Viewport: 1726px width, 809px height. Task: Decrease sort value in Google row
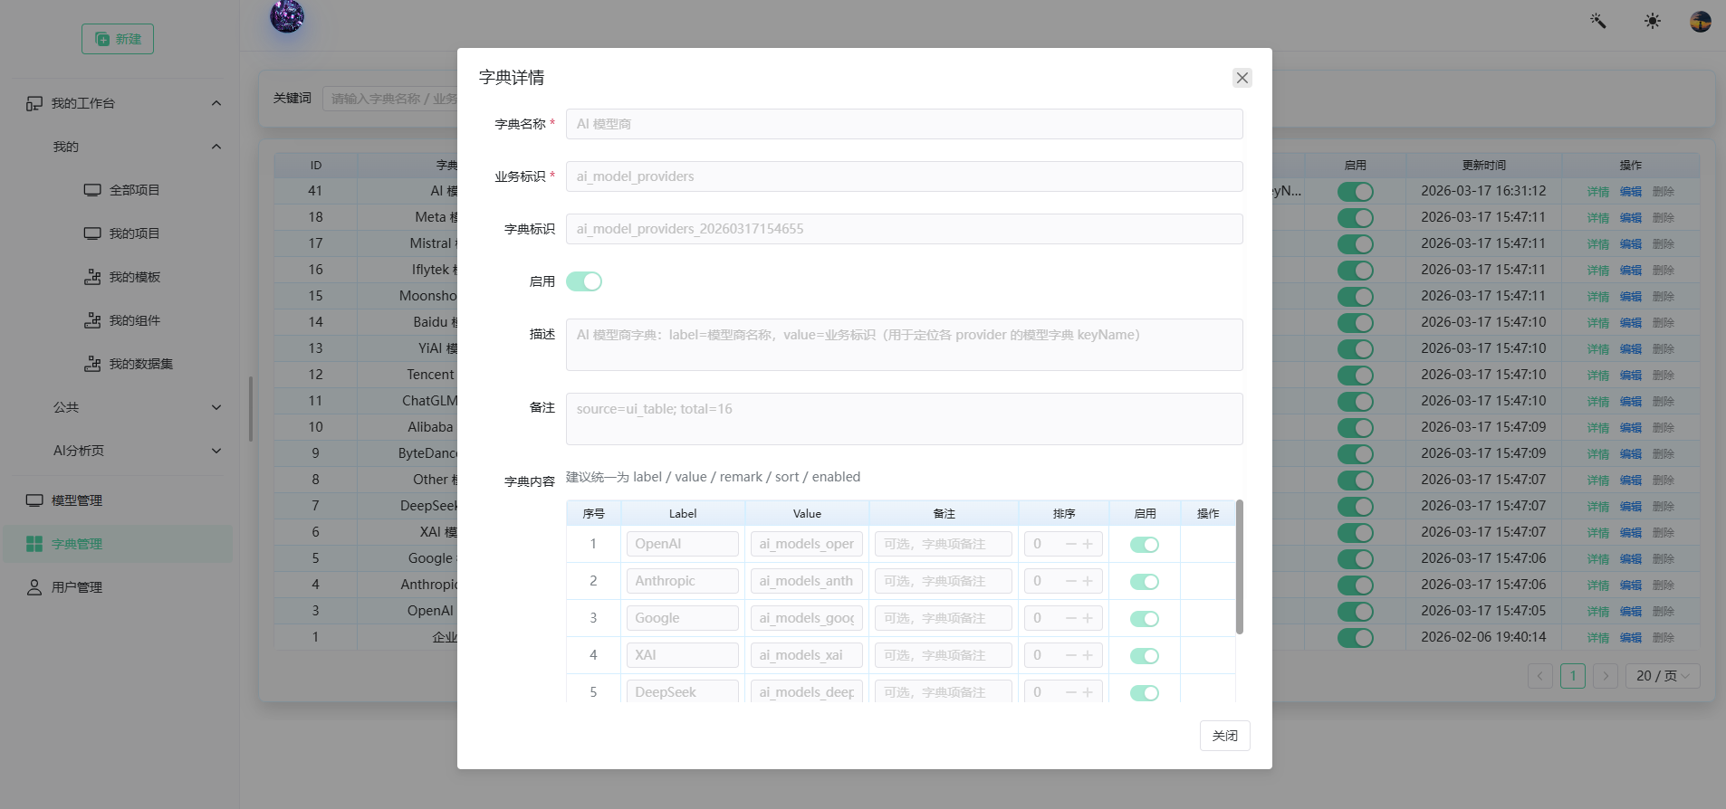pyautogui.click(x=1071, y=618)
